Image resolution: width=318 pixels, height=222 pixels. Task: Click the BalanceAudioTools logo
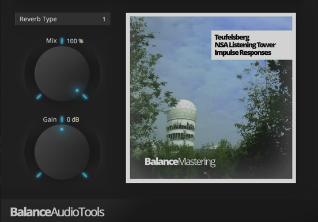tap(58, 212)
